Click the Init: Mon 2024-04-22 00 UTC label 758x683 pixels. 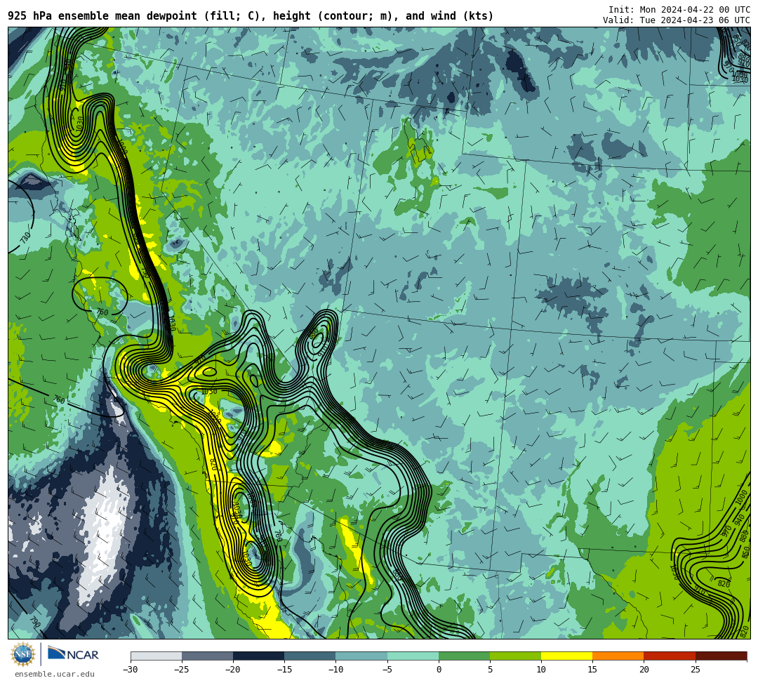(679, 10)
